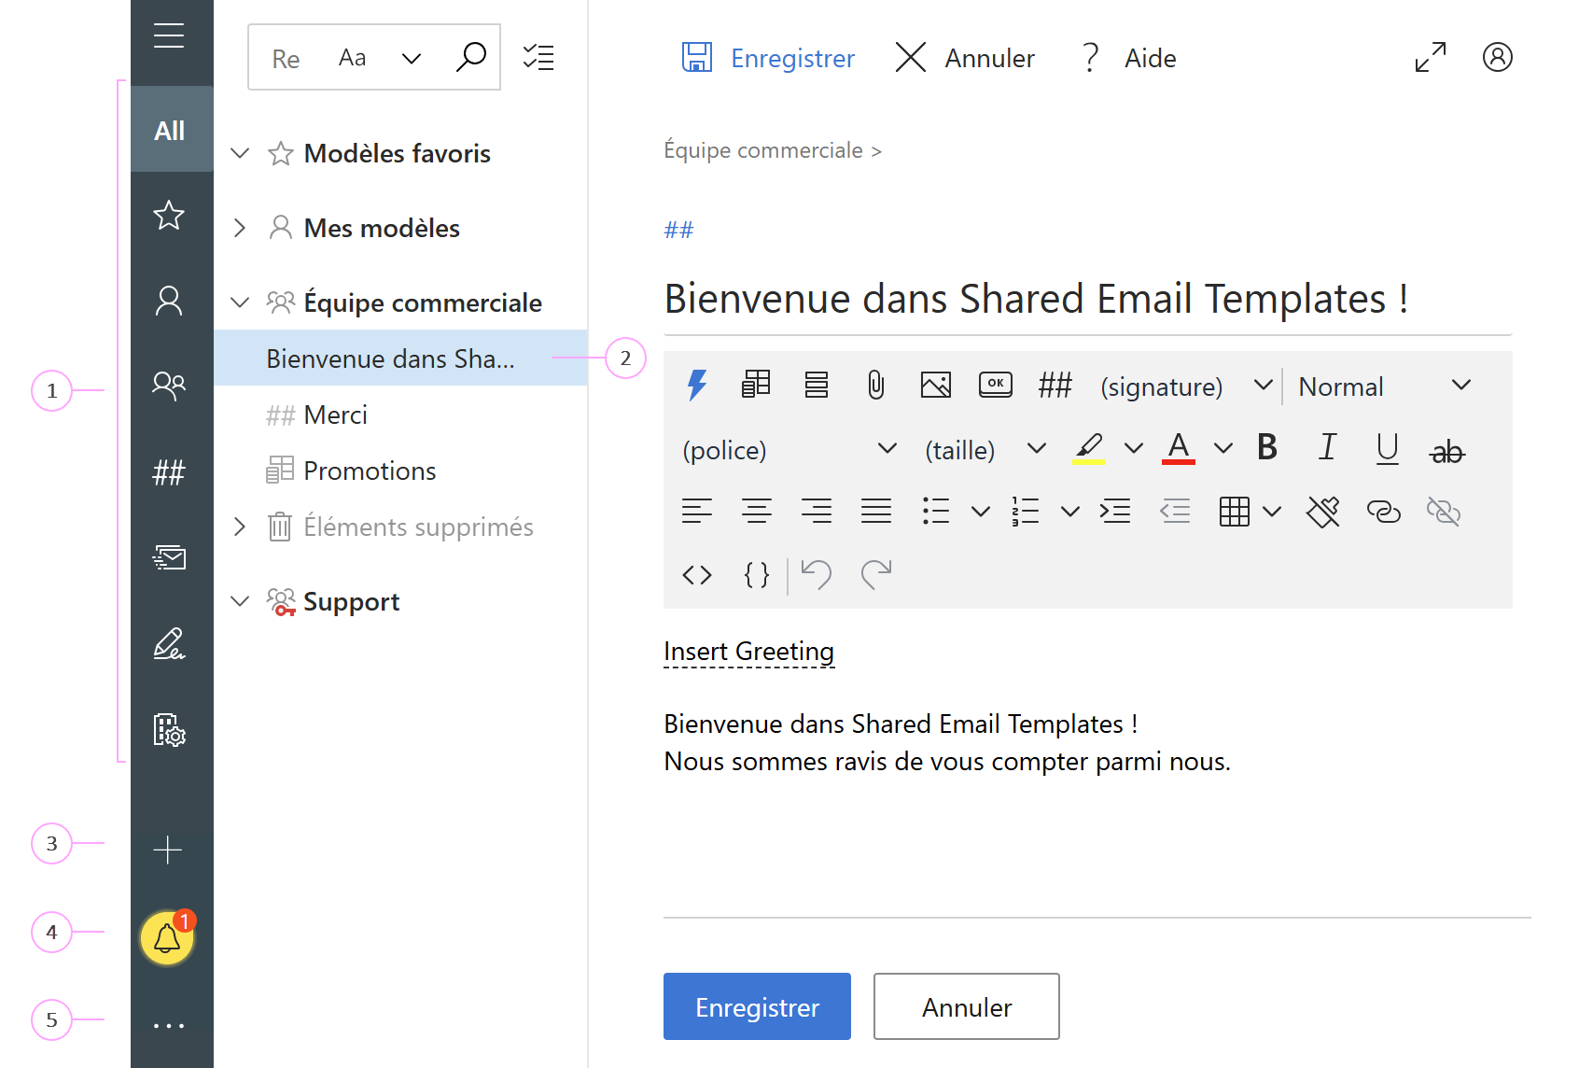1579x1068 pixels.
Task: Open the user account icon
Action: 1497,57
